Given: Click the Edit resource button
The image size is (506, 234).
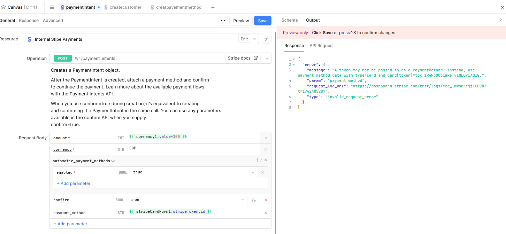Looking at the screenshot, I should point(244,39).
